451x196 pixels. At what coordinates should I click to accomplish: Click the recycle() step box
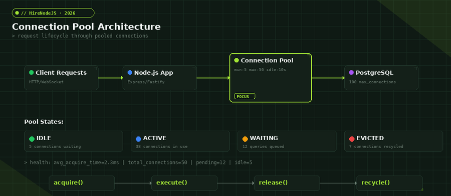click(x=389, y=183)
